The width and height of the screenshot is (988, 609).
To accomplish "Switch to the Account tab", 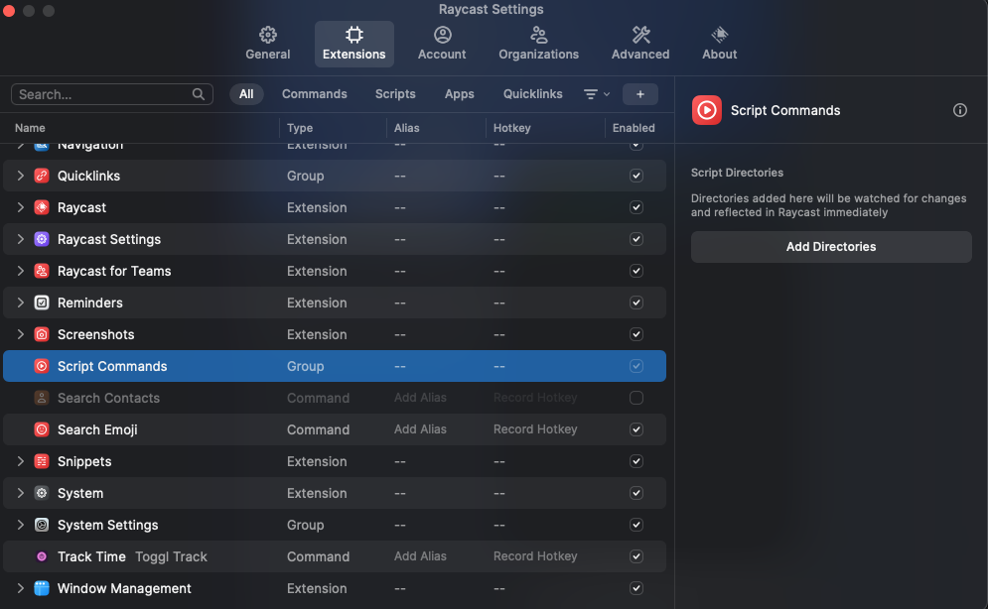I will point(441,44).
